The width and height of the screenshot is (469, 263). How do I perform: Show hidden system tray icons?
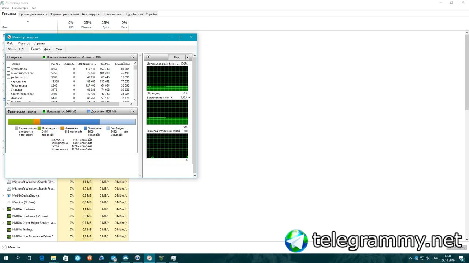coord(411,258)
